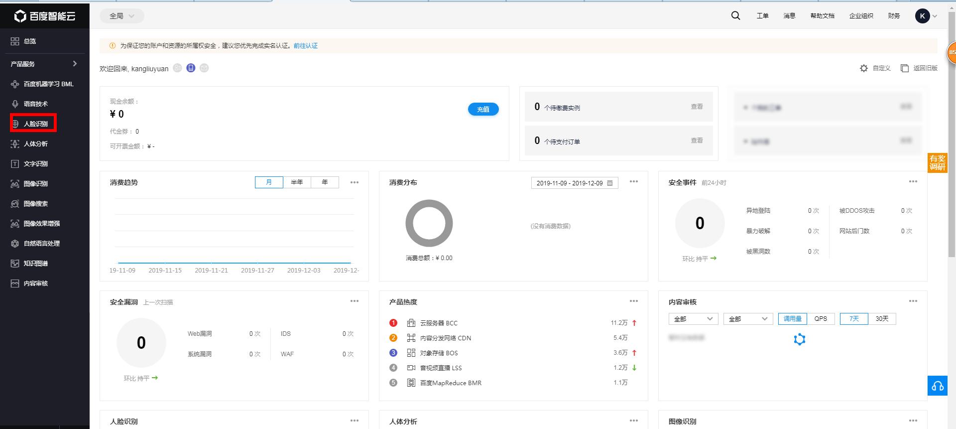Open the 总览 overview grid icon
956x429 pixels.
[15, 41]
